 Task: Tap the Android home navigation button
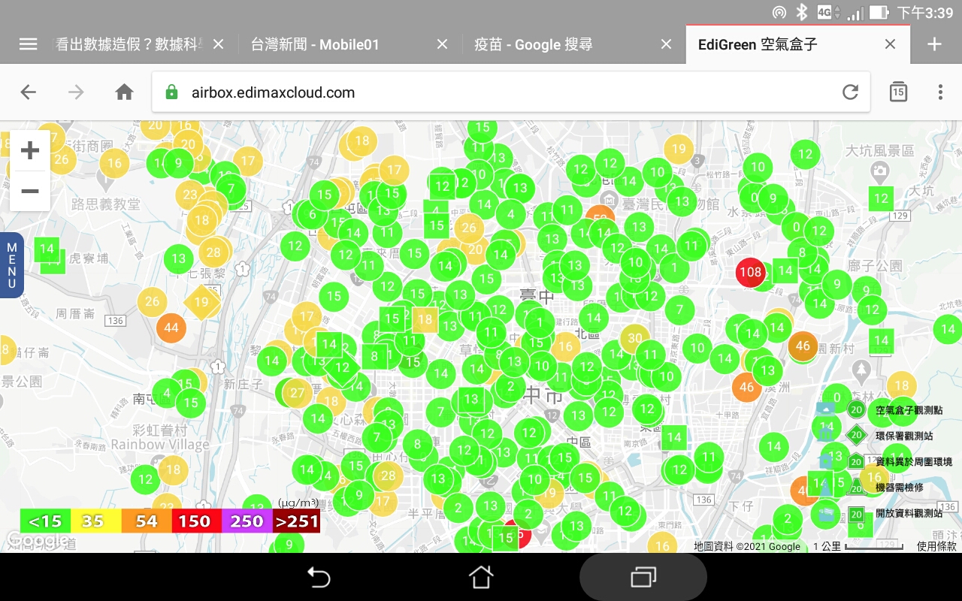(x=481, y=577)
